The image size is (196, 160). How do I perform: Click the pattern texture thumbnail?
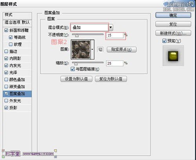81,49
